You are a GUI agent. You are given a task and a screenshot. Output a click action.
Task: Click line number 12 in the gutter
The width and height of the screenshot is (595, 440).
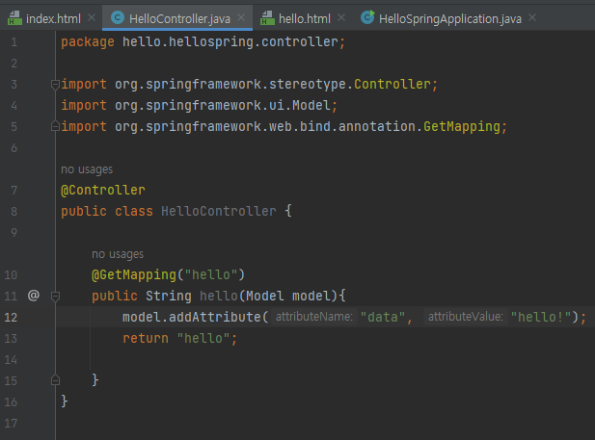pos(11,317)
